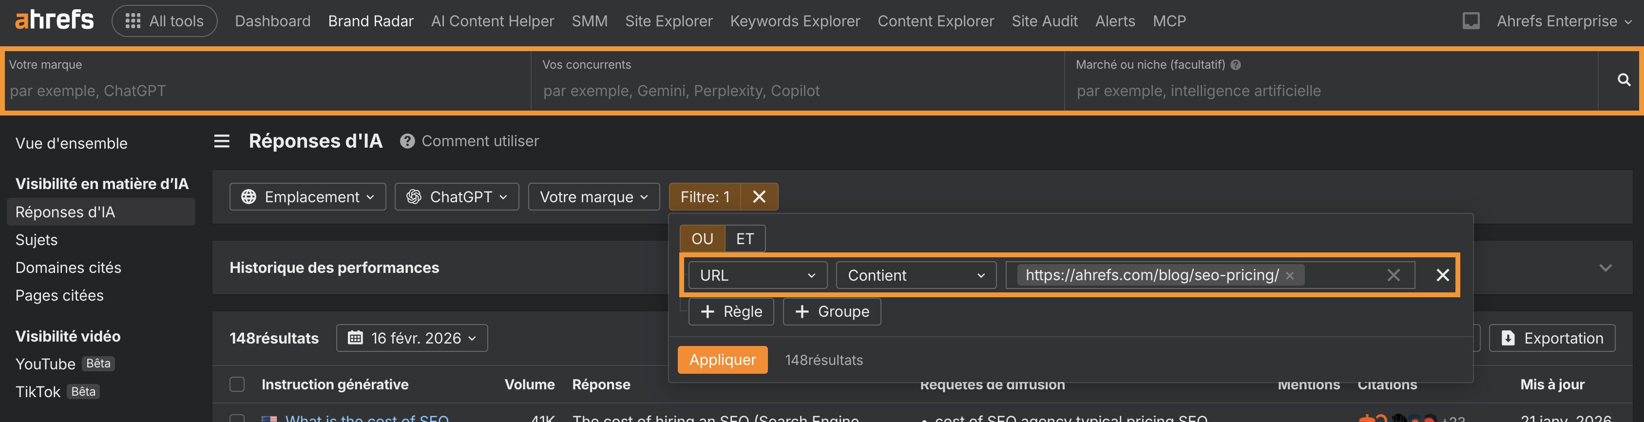Click the Exportation button
This screenshot has height=422, width=1644.
click(x=1552, y=338)
